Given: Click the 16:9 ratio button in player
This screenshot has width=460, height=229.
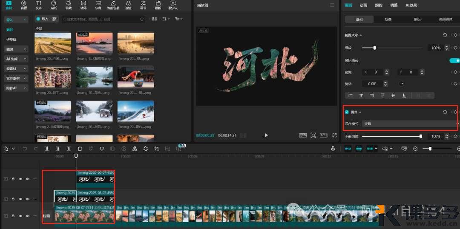Looking at the screenshot, I should point(324,135).
